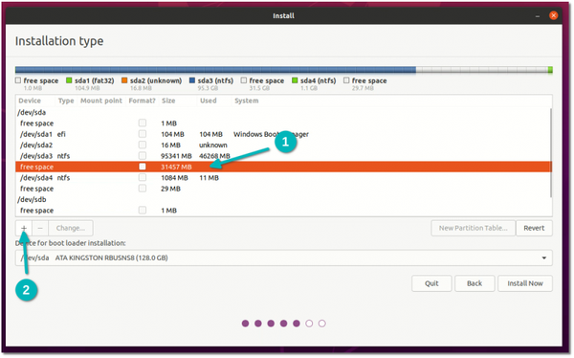Click the 31.5 GB free space legend entry
Viewport: 574px width, 358px height.
pyautogui.click(x=262, y=84)
